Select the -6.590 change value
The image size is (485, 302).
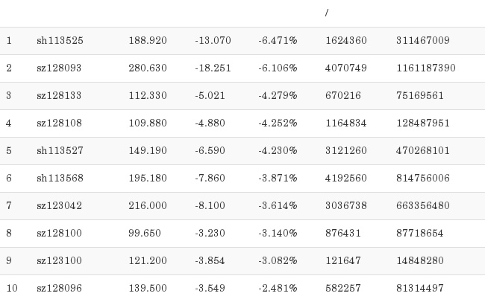210,151
